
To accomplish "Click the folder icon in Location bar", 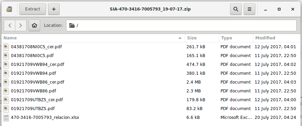I will point(72,25).
